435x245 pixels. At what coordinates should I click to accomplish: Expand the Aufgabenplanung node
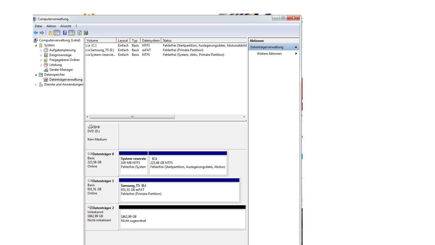point(41,50)
